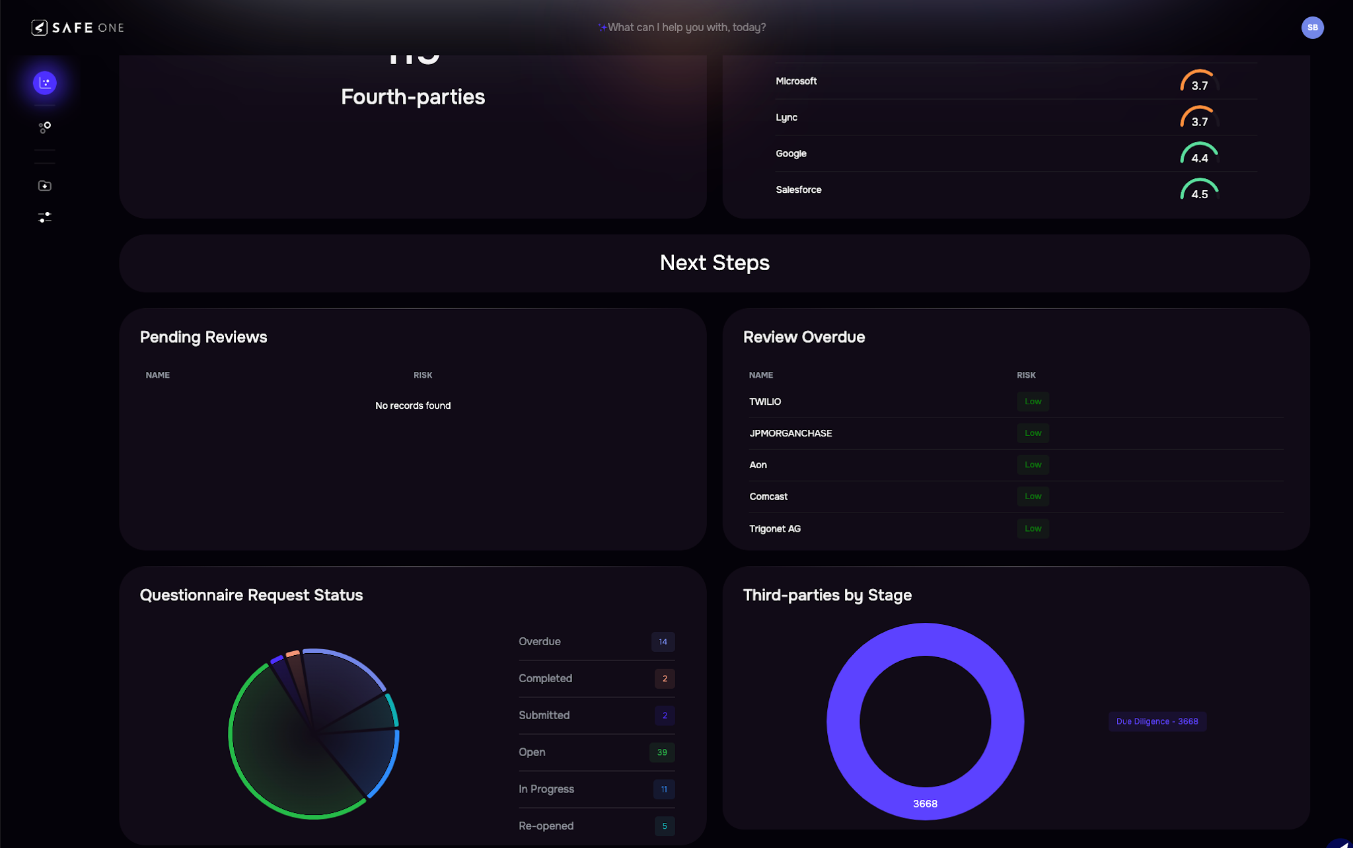
Task: Click the Salesforce 4.5 score gauge
Action: tap(1199, 190)
